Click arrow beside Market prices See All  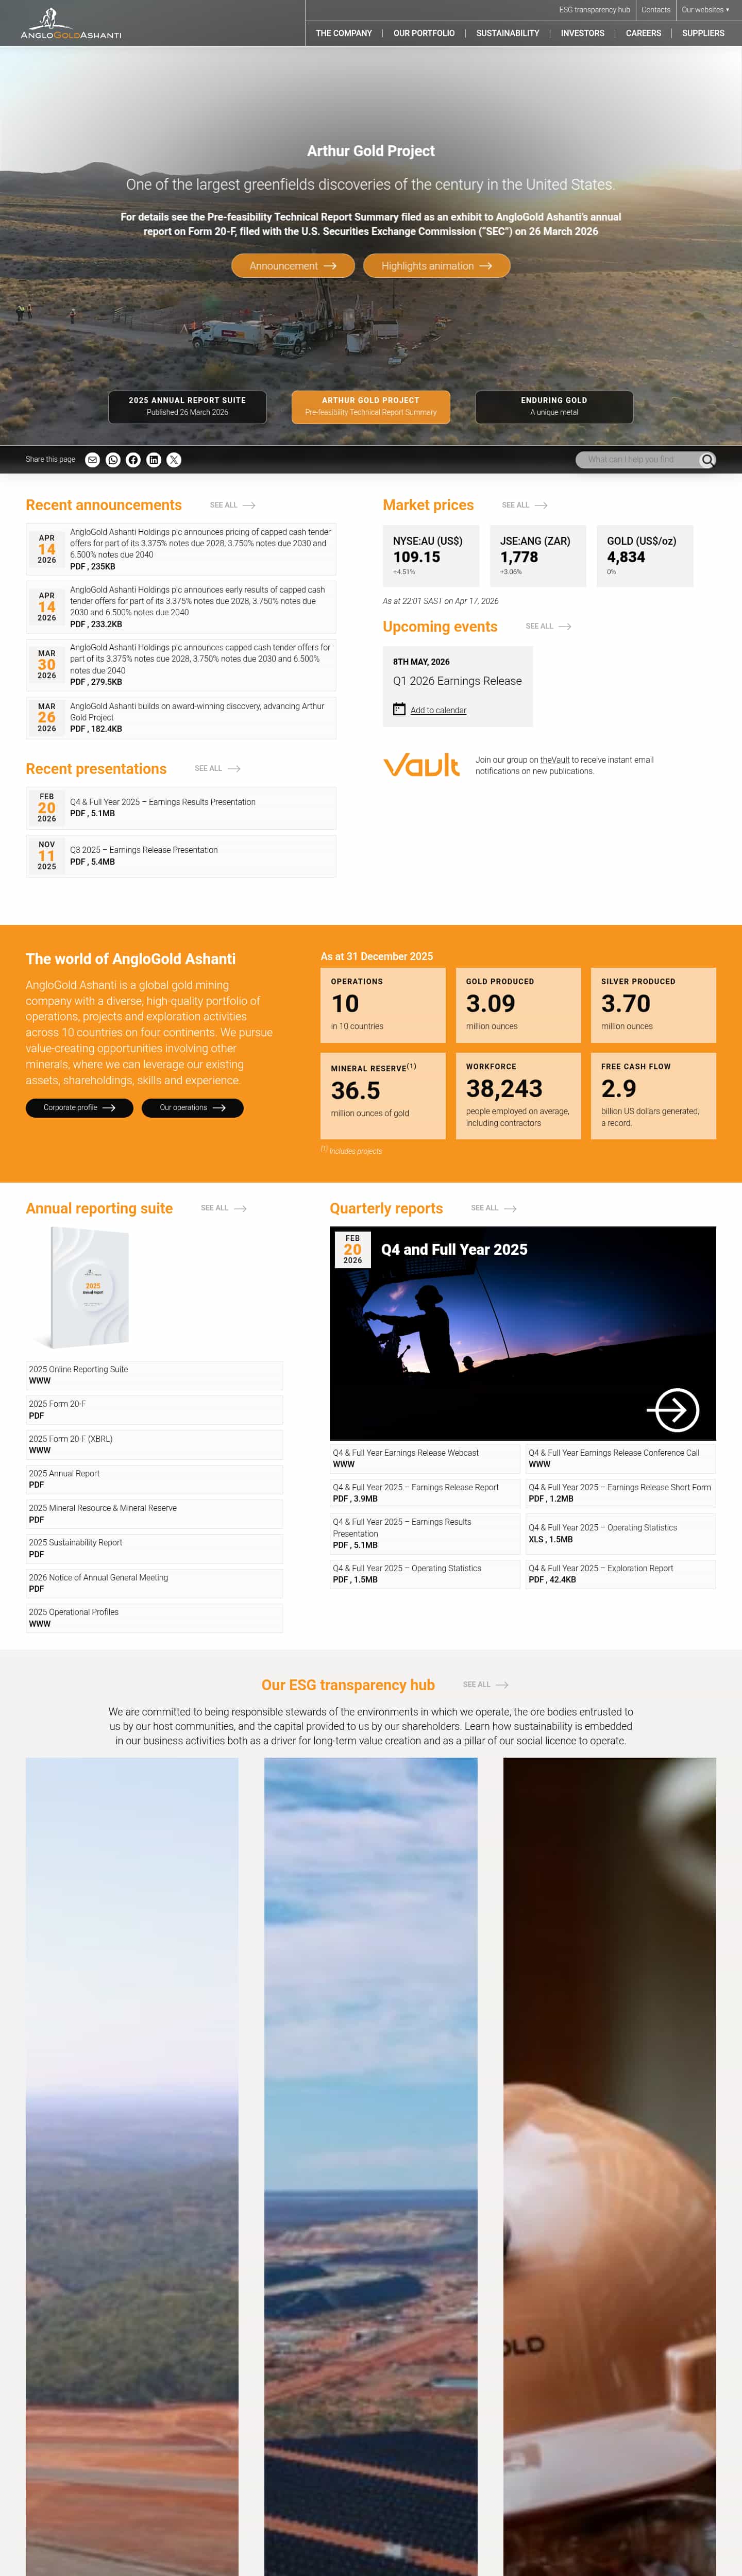(x=541, y=506)
